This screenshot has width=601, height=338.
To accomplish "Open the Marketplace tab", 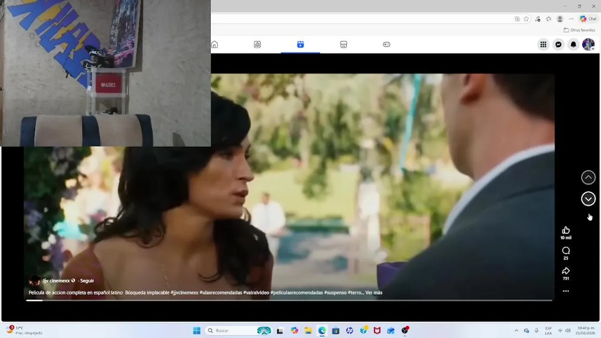I will (344, 45).
